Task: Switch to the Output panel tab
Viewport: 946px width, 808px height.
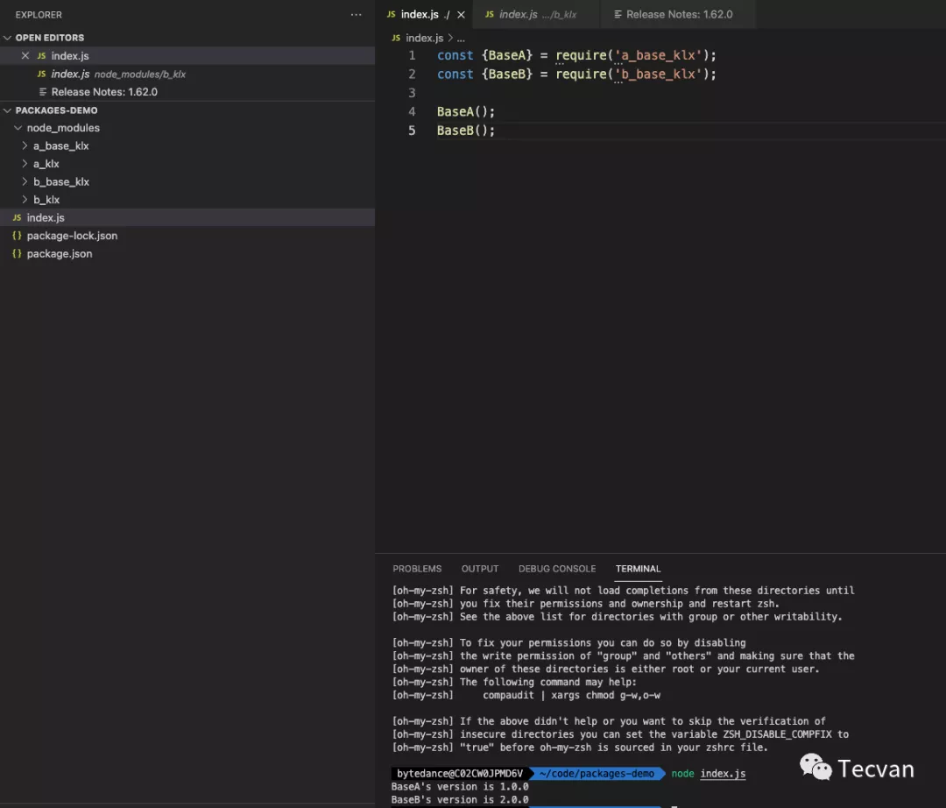Action: [x=479, y=569]
